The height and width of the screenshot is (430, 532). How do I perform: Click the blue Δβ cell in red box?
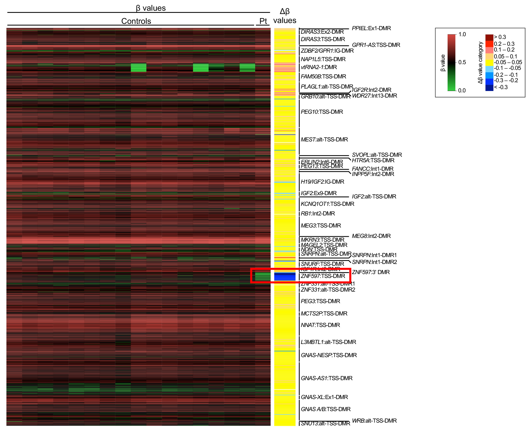point(285,277)
